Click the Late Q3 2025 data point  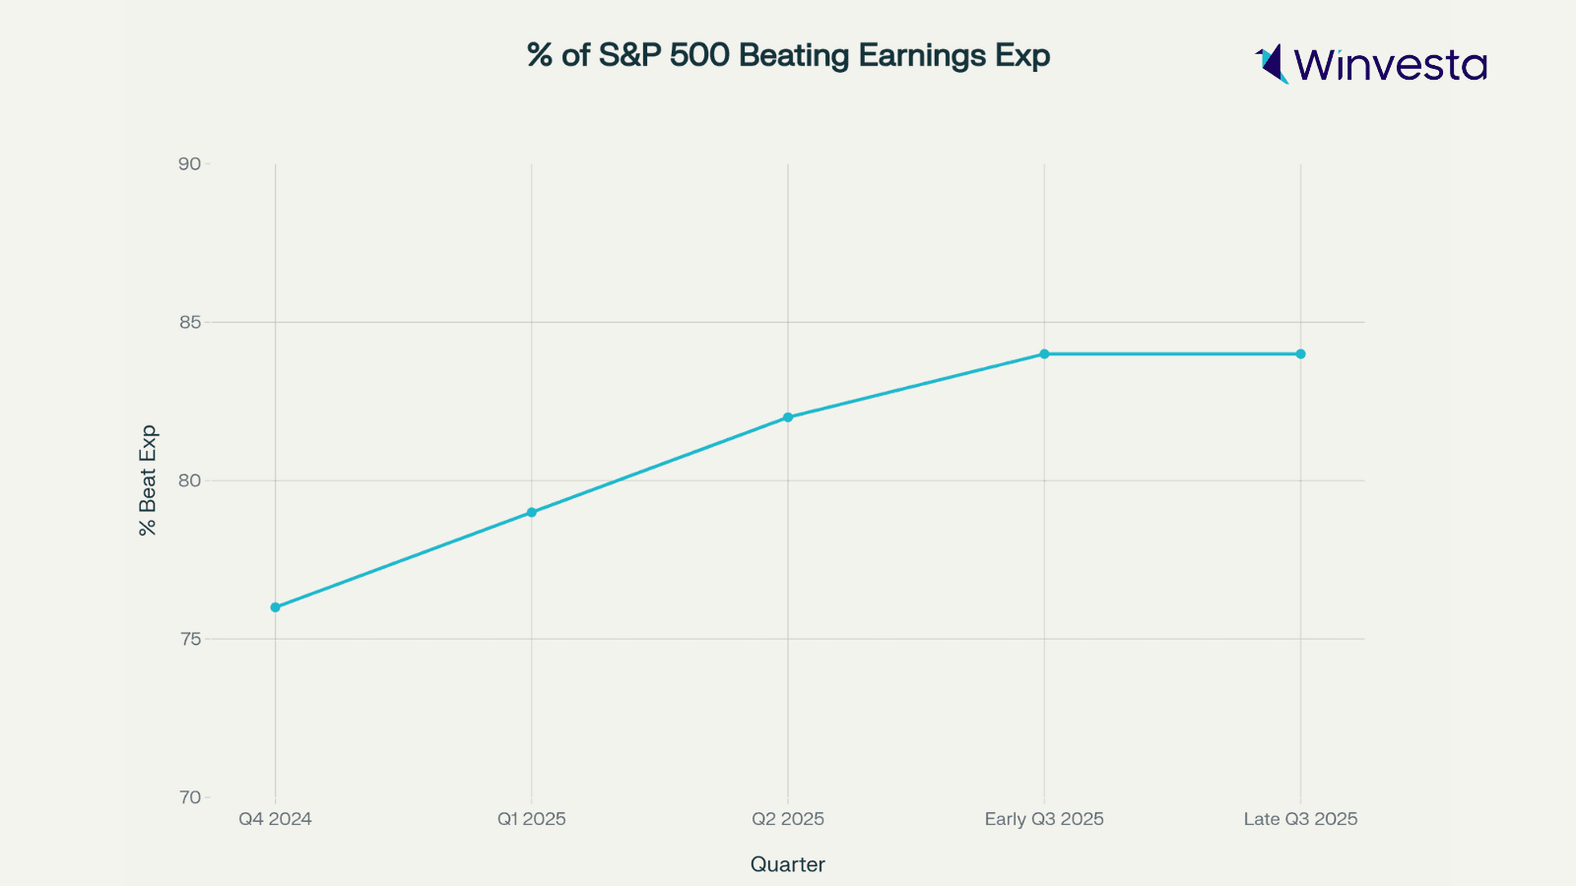point(1300,354)
